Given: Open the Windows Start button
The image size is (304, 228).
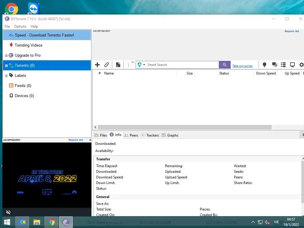Looking at the screenshot, I should [x=7, y=222].
